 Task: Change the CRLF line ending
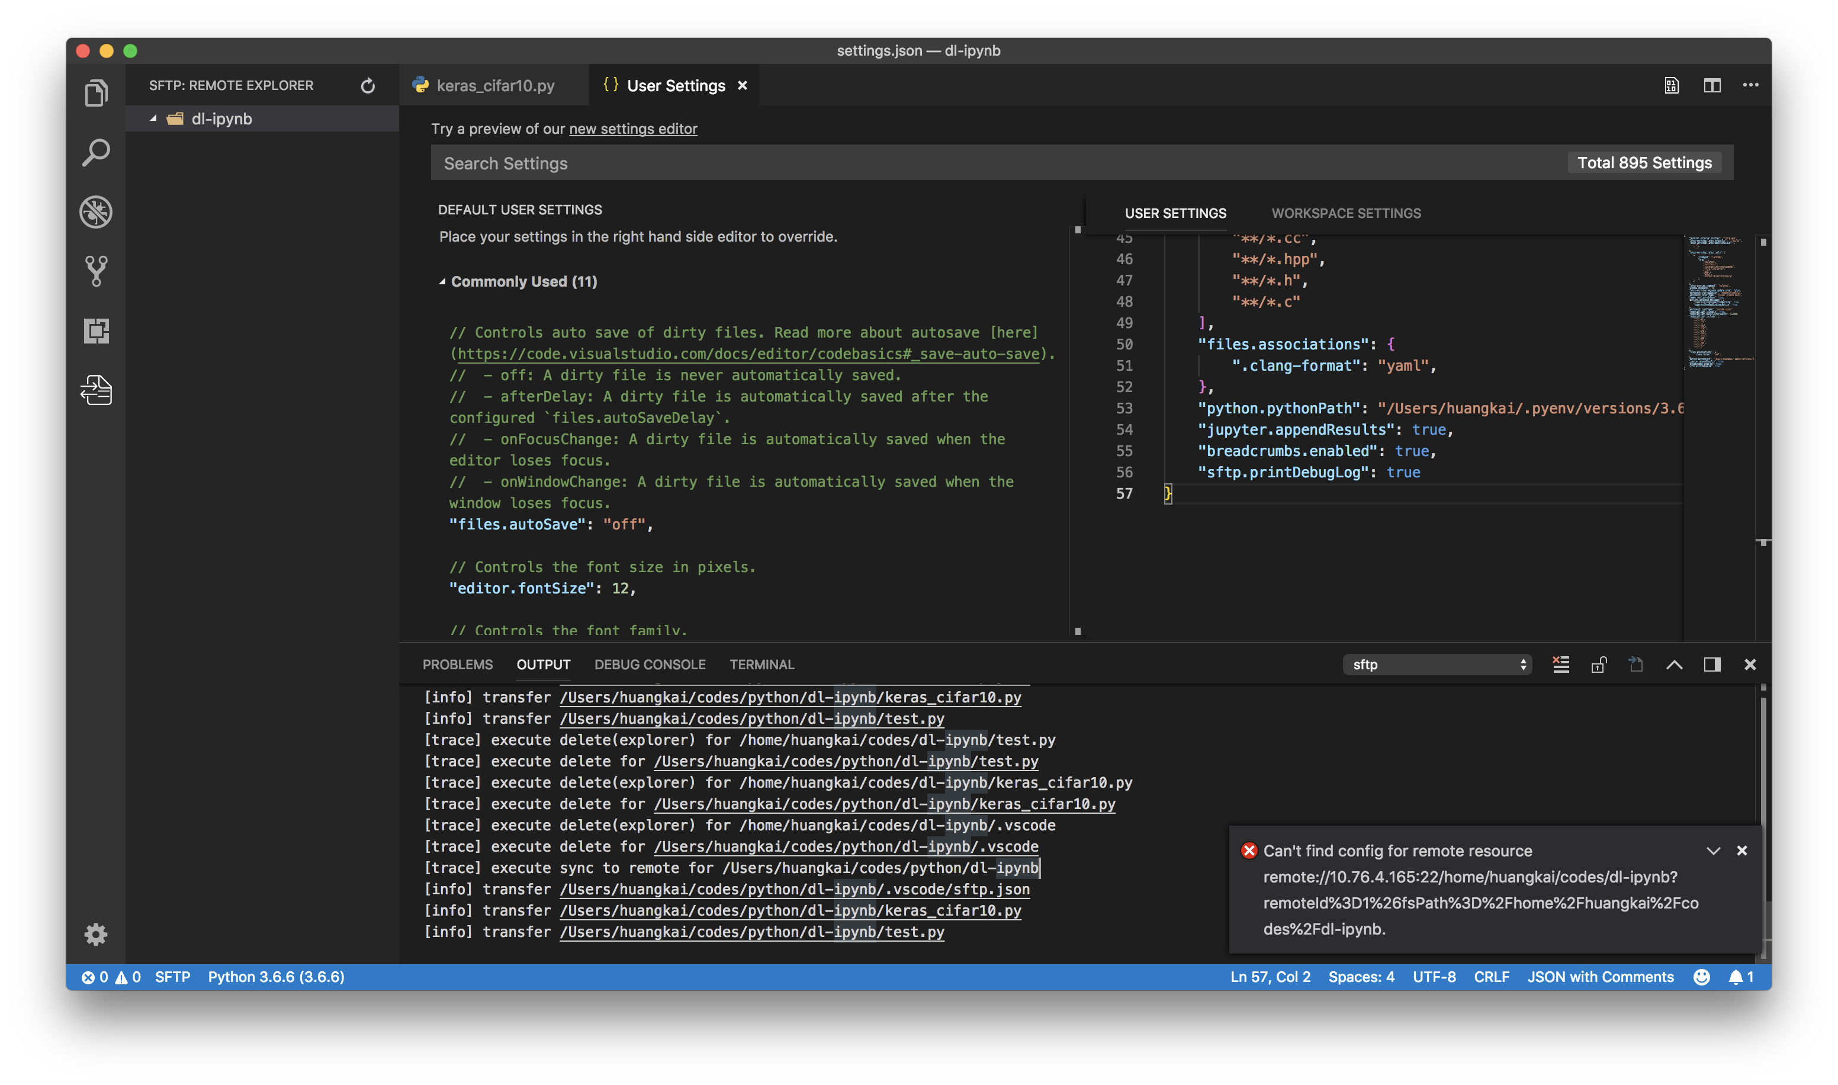(1491, 978)
